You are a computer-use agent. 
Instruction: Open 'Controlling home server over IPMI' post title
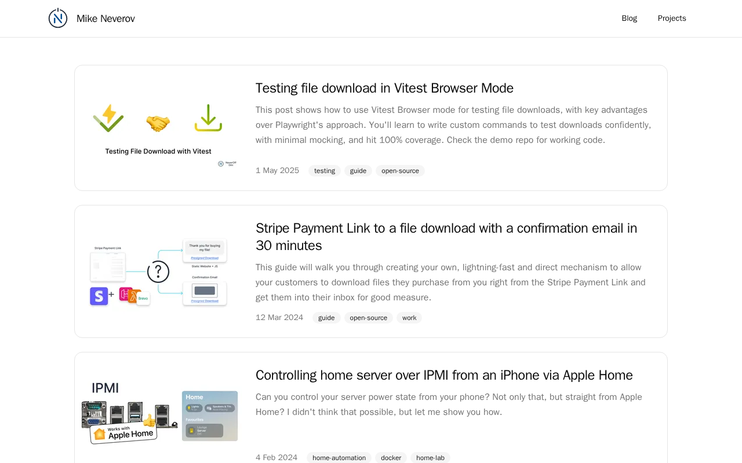[444, 375]
